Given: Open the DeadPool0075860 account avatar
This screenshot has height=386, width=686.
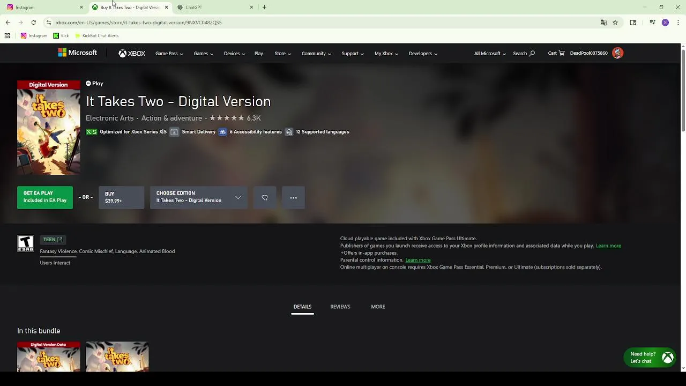Looking at the screenshot, I should pos(617,53).
